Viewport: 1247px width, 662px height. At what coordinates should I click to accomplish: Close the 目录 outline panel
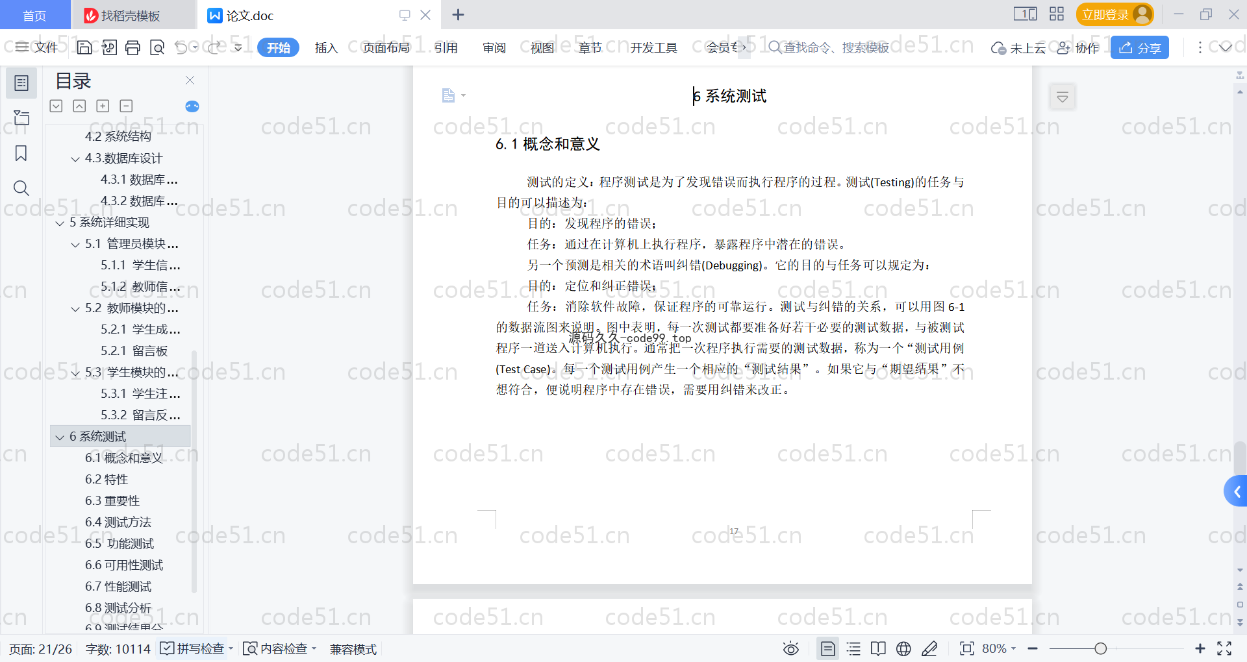coord(190,80)
